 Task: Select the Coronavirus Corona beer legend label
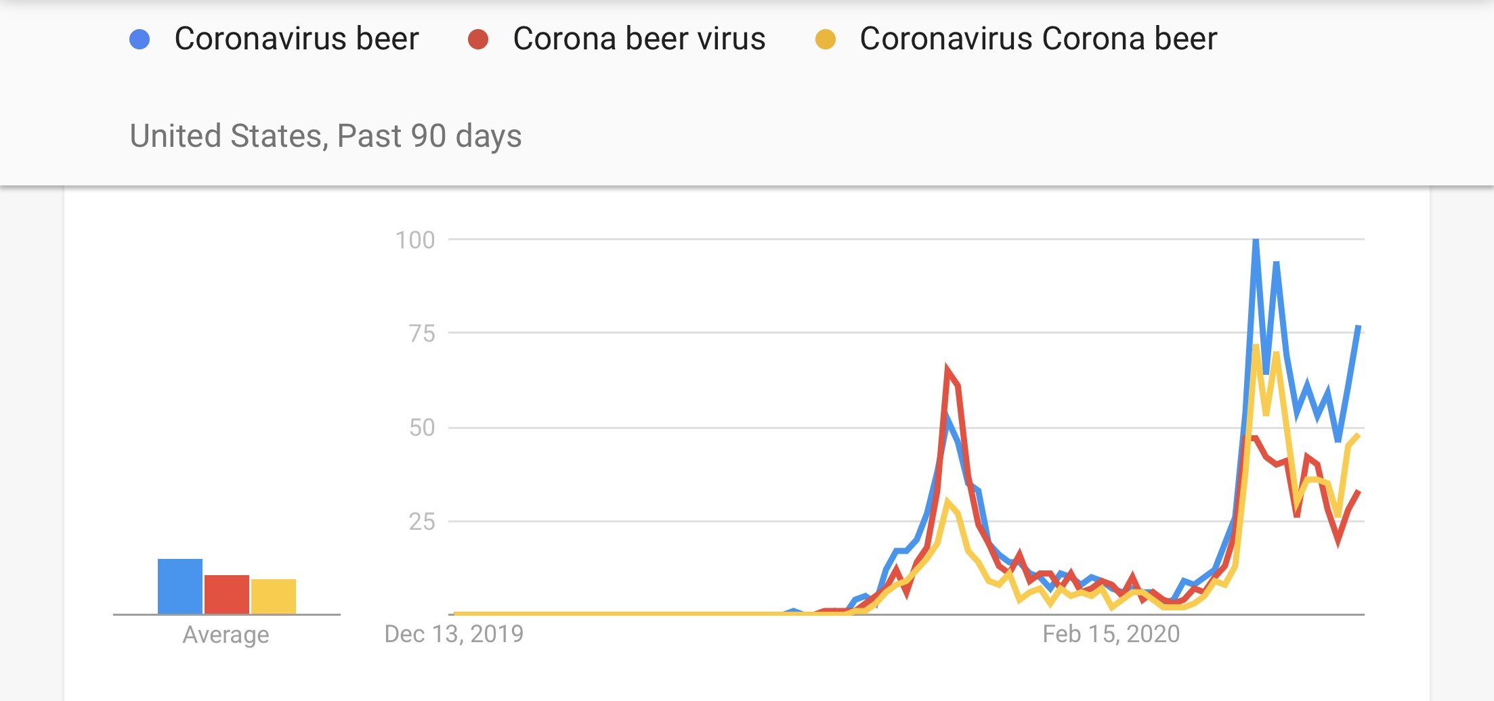click(1038, 39)
